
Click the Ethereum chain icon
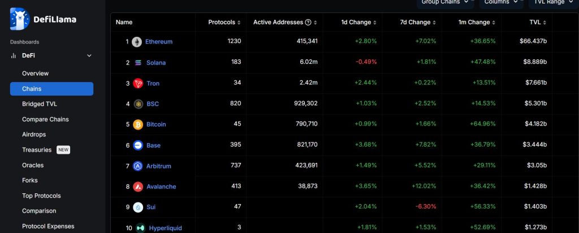click(137, 42)
